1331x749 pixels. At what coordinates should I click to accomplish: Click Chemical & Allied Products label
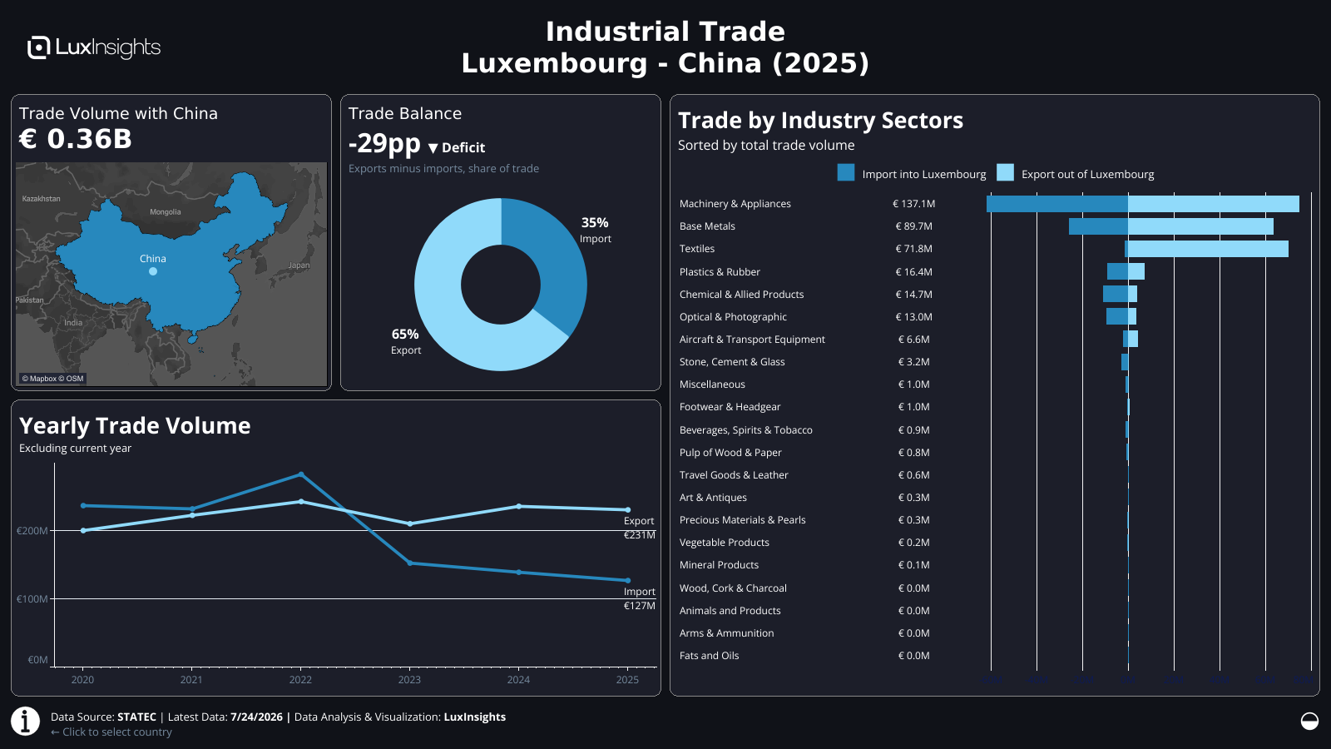tap(742, 295)
